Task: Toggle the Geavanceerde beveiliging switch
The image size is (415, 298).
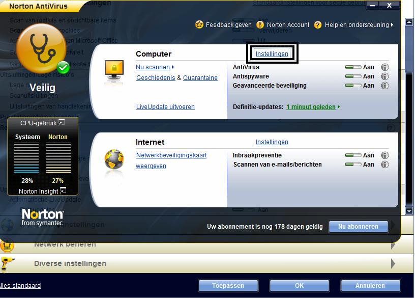Action: tap(353, 86)
